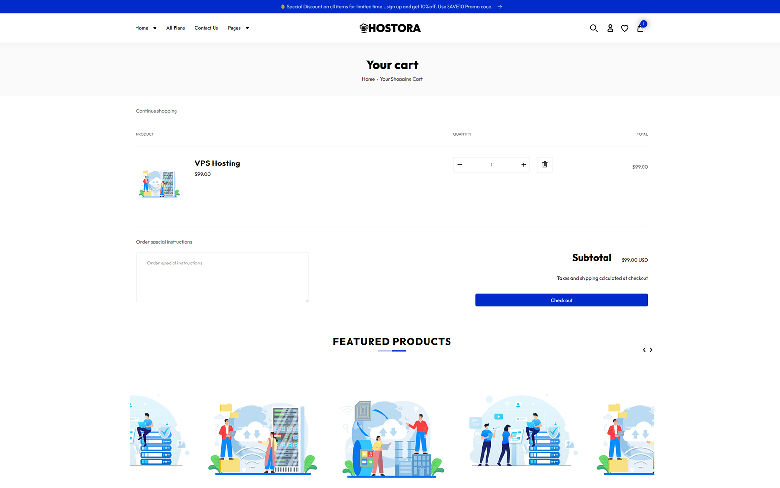Expand the Pages dropdown menu
Screen dimensions: 780x488
(x=238, y=28)
